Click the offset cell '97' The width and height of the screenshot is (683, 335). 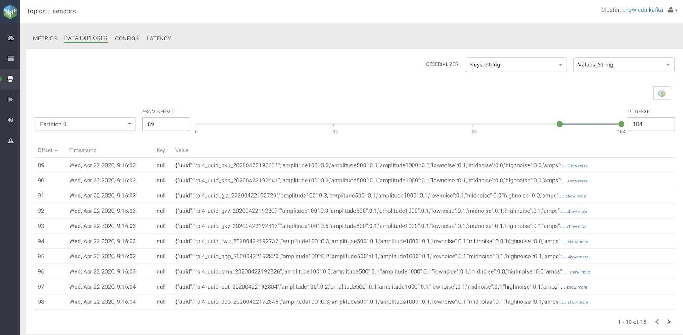(41, 287)
